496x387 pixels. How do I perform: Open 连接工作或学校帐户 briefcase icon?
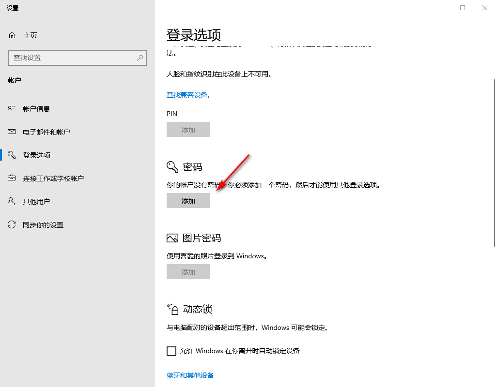coord(12,179)
